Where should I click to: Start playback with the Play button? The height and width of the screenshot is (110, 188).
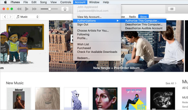27,9
